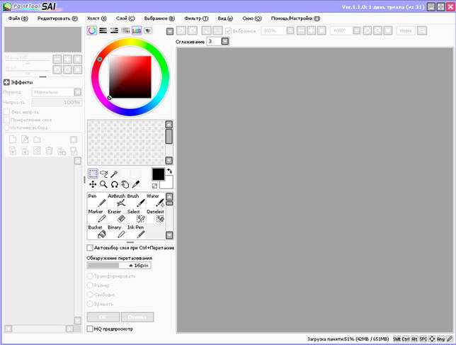Select the magic wand tool
The height and width of the screenshot is (345, 456).
click(114, 174)
